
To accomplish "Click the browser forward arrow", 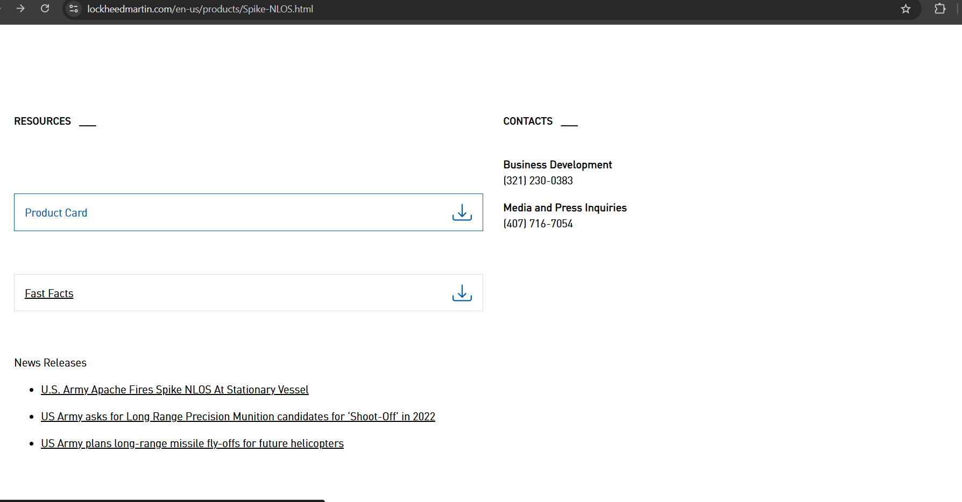I will [20, 9].
